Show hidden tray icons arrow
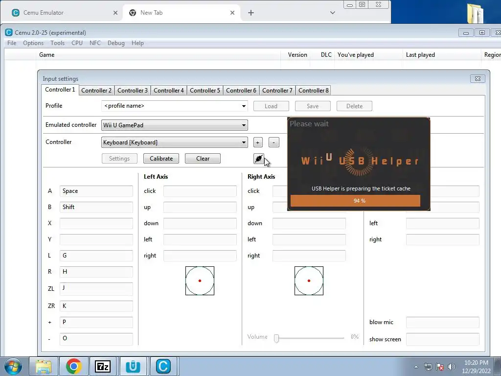The image size is (501, 376). (x=416, y=367)
